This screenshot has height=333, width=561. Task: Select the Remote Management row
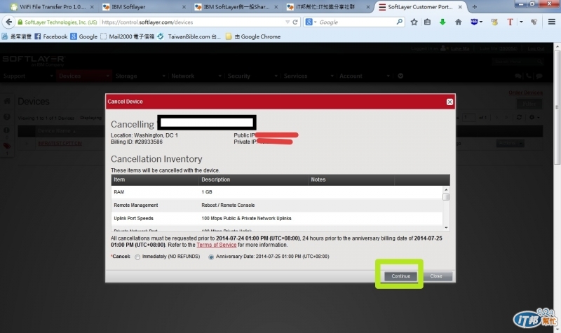[x=277, y=205]
